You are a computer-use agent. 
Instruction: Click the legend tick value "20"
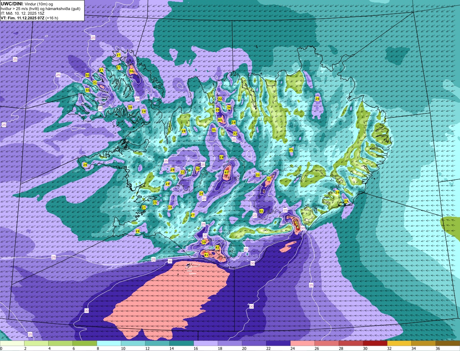pyautogui.click(x=244, y=348)
